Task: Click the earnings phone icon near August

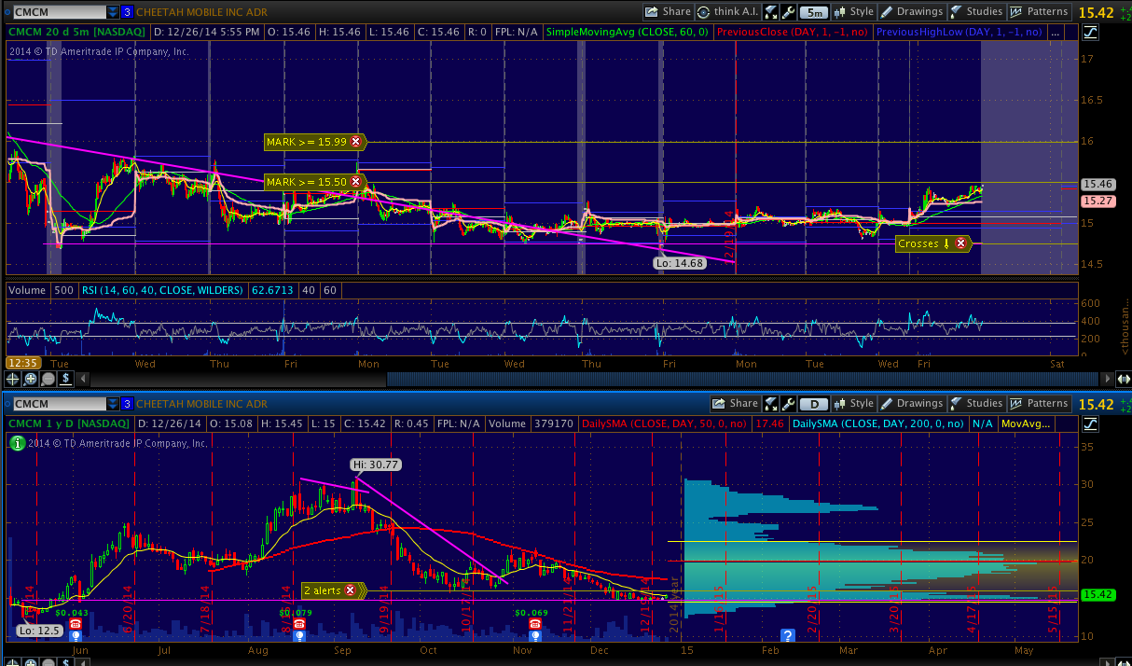Action: point(298,623)
